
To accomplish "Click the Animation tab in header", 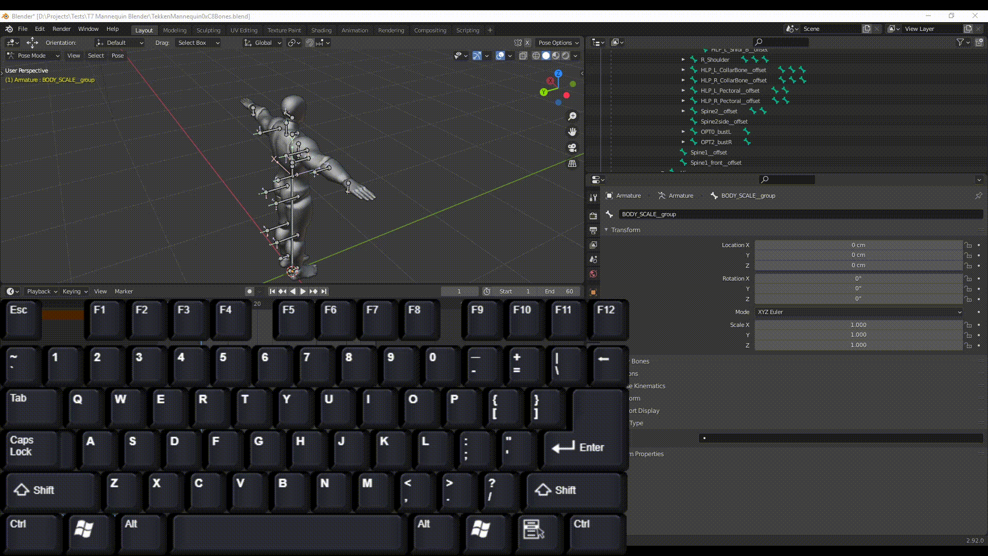I will pos(354,29).
